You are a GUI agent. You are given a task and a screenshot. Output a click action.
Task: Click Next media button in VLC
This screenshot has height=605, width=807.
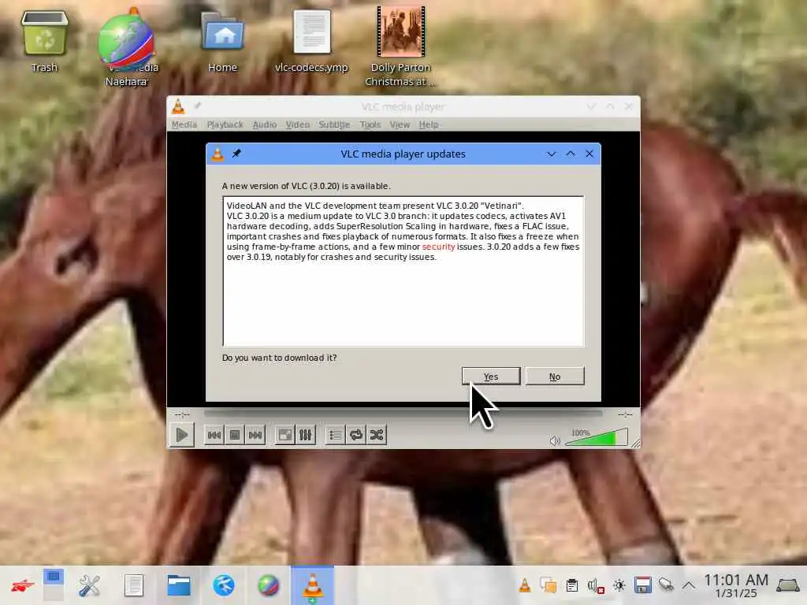pyautogui.click(x=255, y=435)
